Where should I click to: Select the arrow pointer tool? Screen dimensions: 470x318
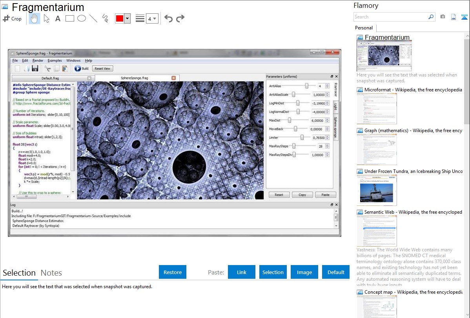[46, 18]
